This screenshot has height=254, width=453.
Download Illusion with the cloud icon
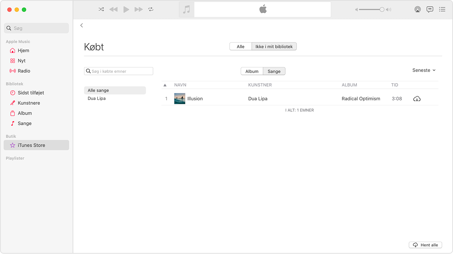(417, 99)
